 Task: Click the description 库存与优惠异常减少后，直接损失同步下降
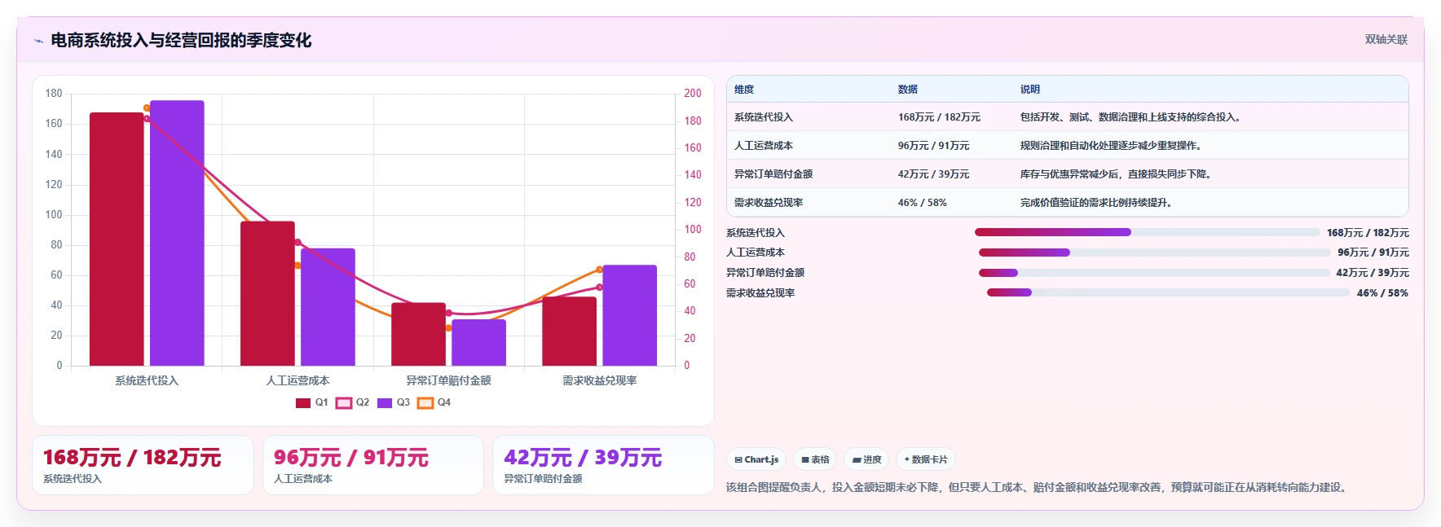1117,174
